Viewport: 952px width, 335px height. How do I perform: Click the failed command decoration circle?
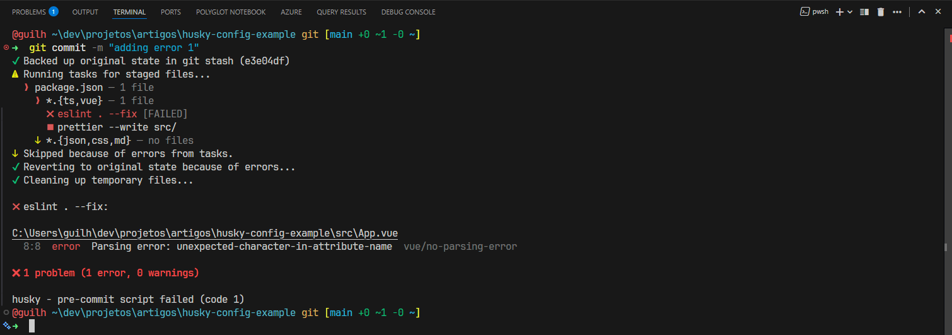pos(6,47)
